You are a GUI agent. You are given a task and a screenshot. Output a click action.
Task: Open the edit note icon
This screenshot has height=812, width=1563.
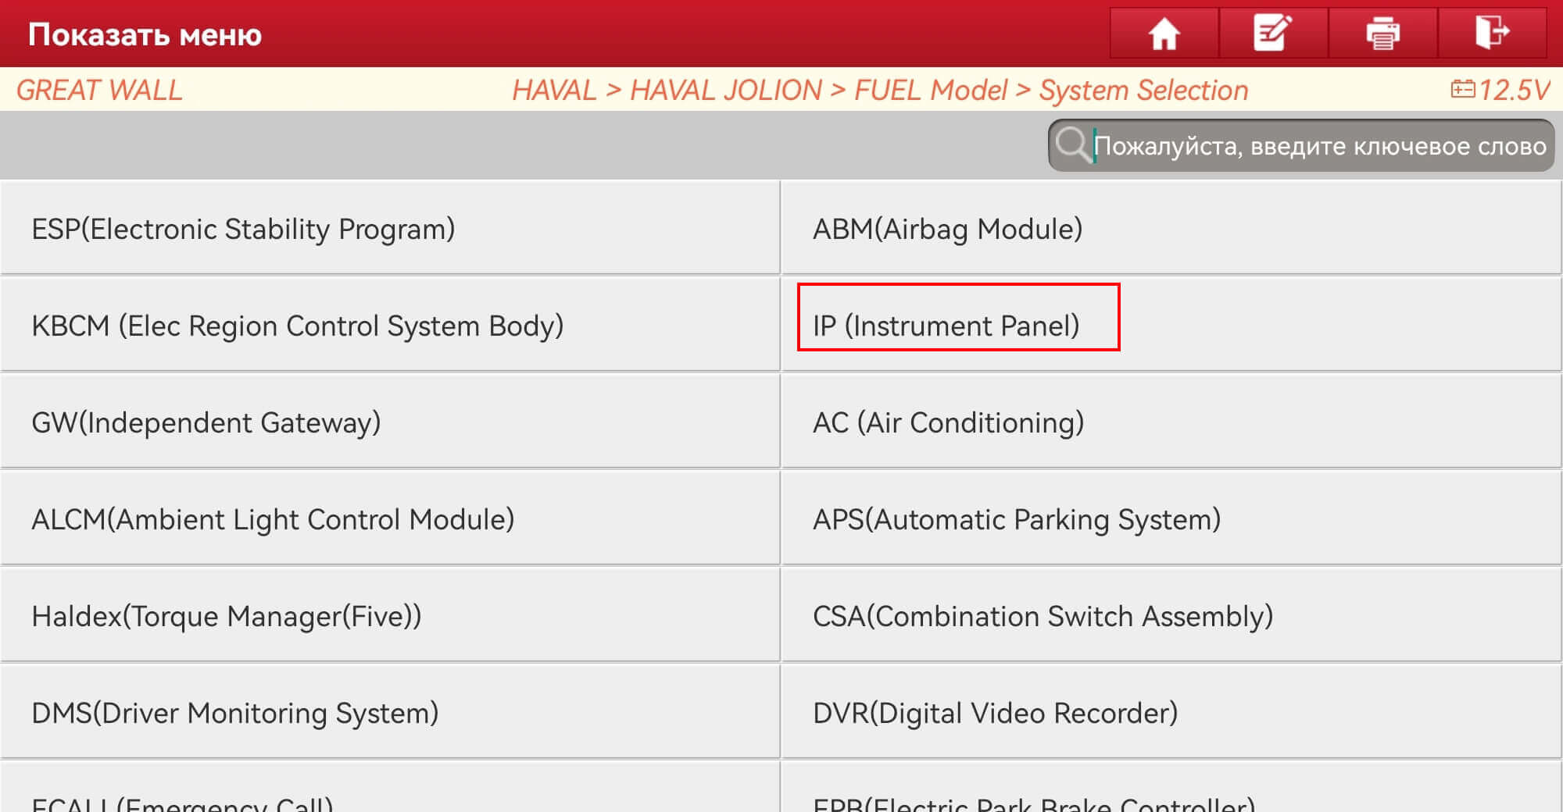coord(1273,34)
